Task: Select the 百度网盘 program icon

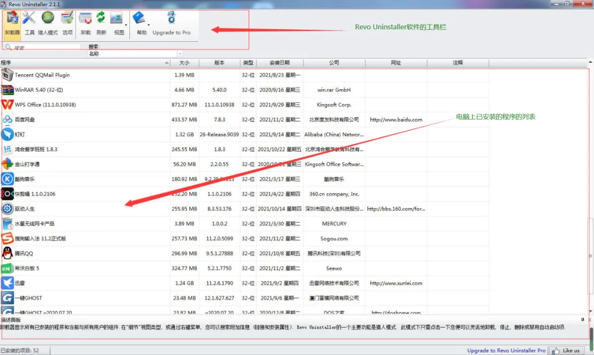Action: coord(7,119)
